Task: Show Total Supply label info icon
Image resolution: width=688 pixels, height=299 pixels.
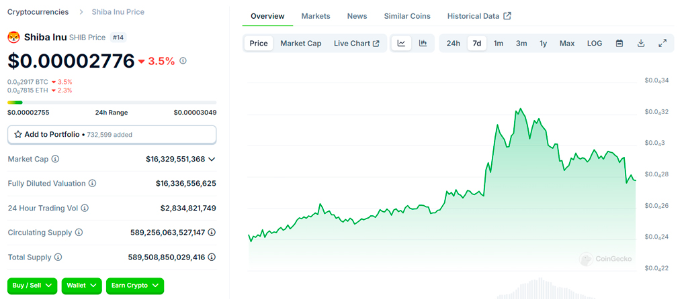Action: [58, 257]
